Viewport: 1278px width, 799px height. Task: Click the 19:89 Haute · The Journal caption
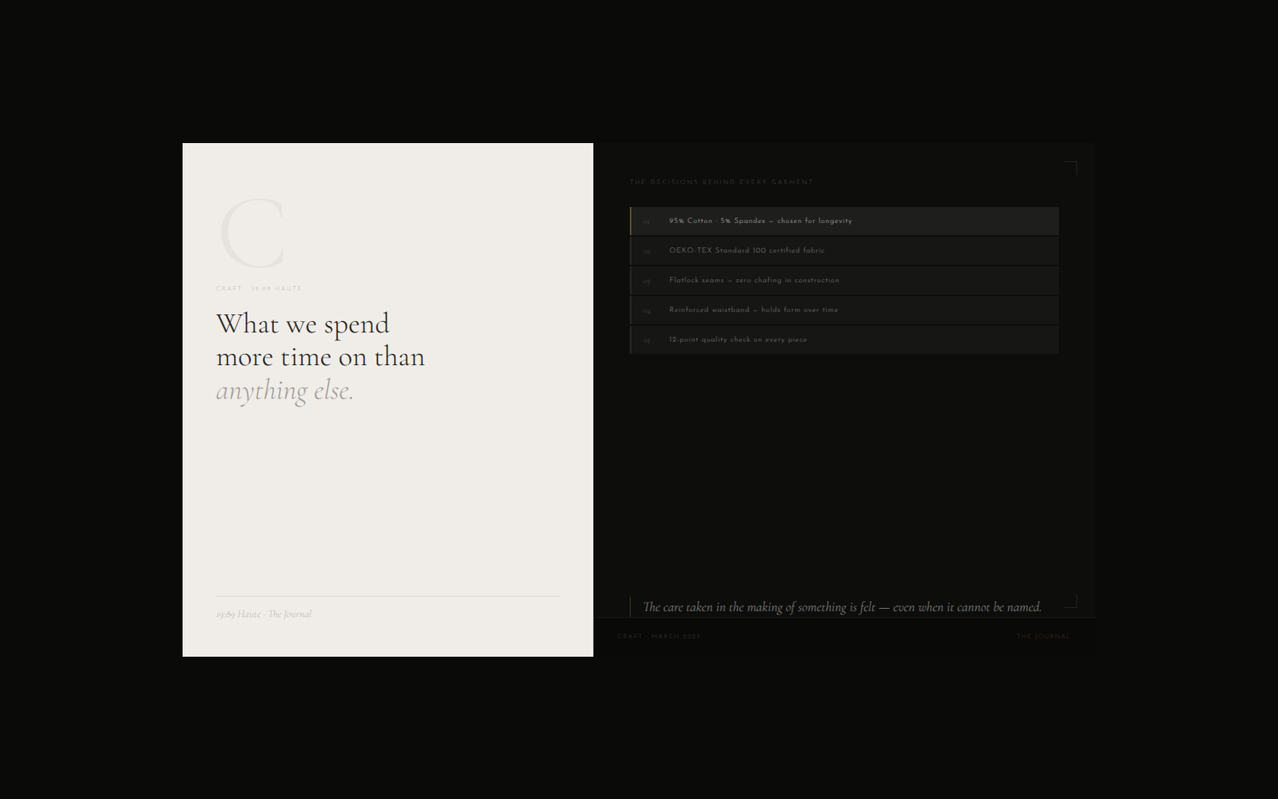(x=264, y=614)
